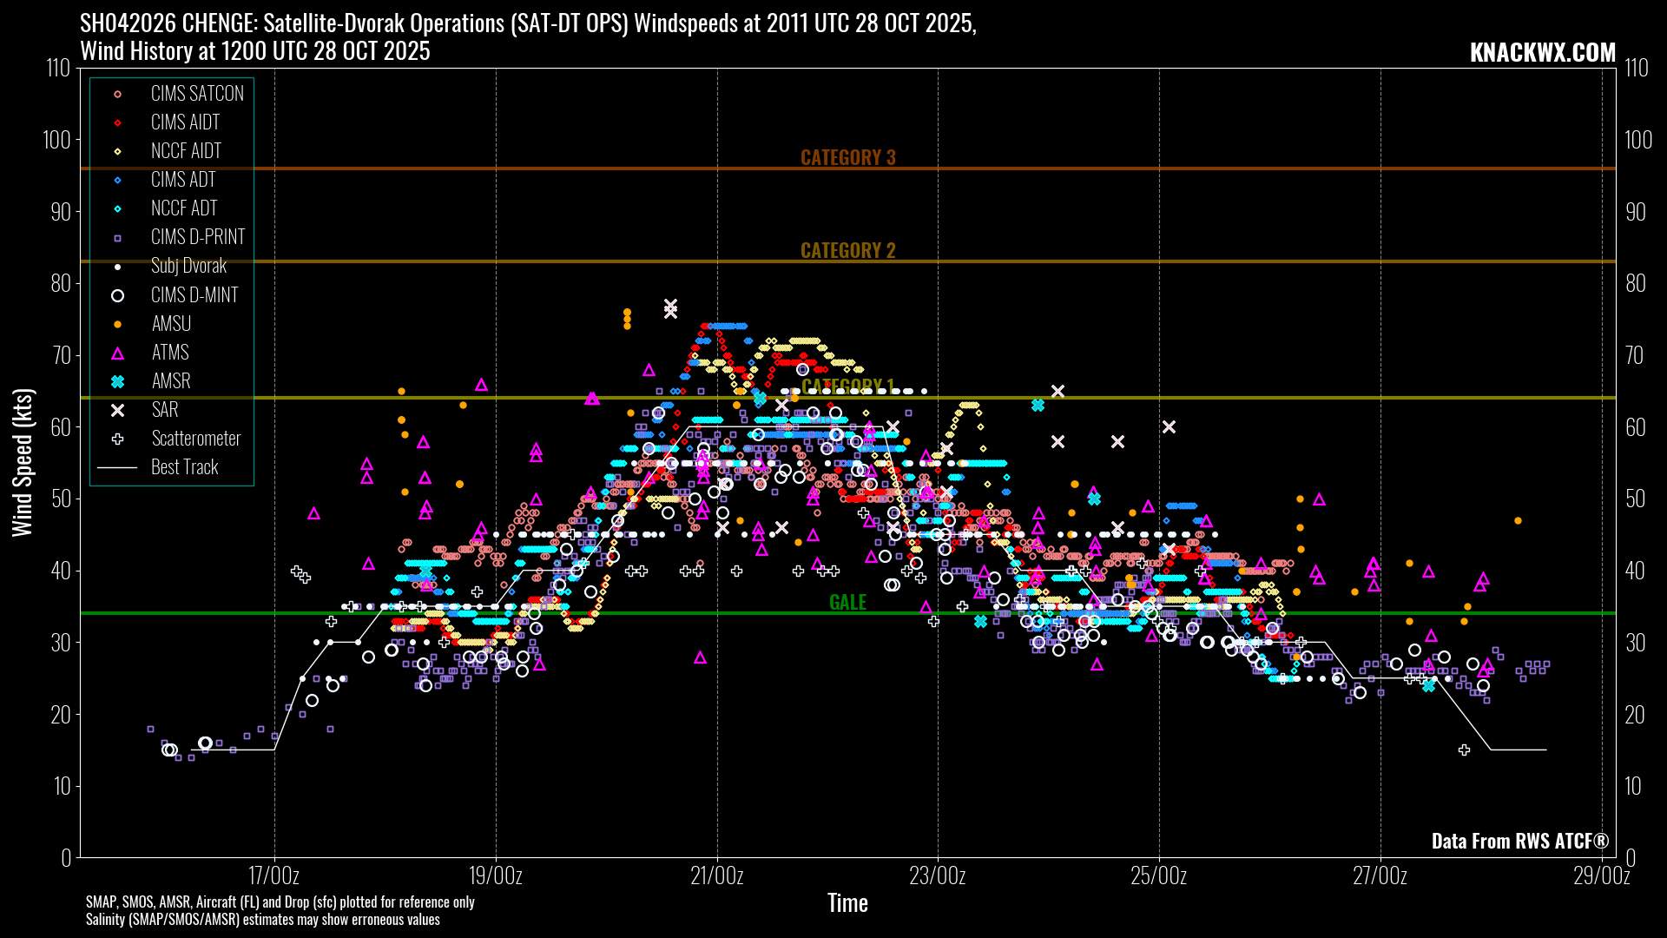
Task: Click the cyan AMSR cross legend icon
Action: [x=118, y=381]
